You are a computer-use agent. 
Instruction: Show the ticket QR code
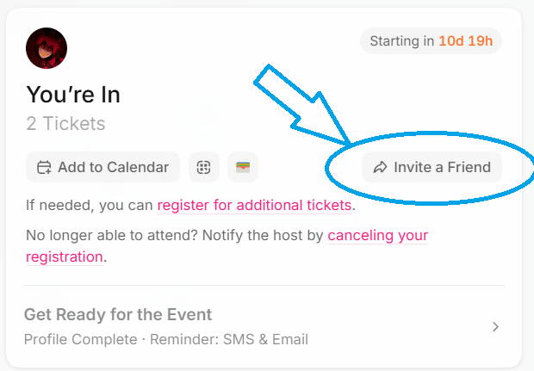pyautogui.click(x=204, y=168)
